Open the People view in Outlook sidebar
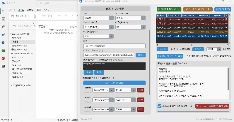Screen dimensions: 234x122 3,27
